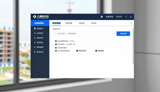Click the icon of the fourth sidebar item below the header

coord(35,42)
